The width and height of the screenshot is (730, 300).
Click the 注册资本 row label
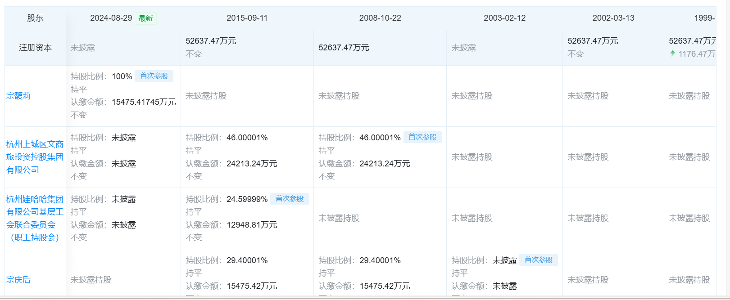click(35, 48)
